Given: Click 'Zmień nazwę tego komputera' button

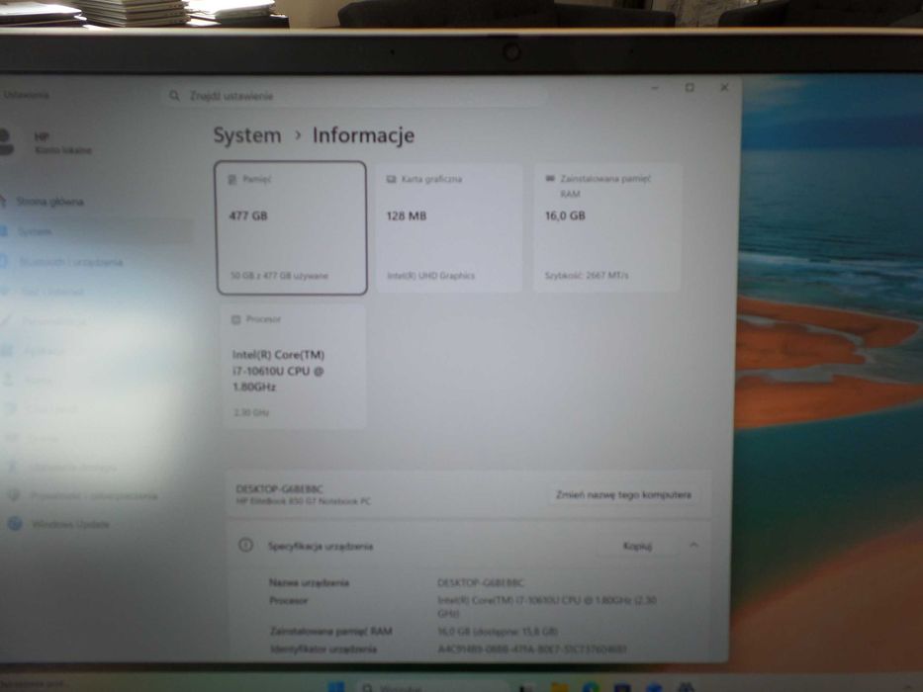Looking at the screenshot, I should (x=623, y=495).
